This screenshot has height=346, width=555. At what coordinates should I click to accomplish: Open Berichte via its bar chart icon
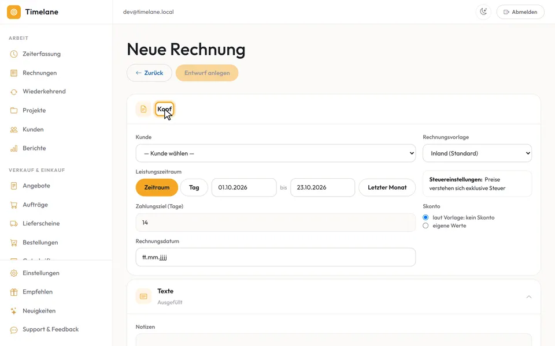pyautogui.click(x=14, y=148)
